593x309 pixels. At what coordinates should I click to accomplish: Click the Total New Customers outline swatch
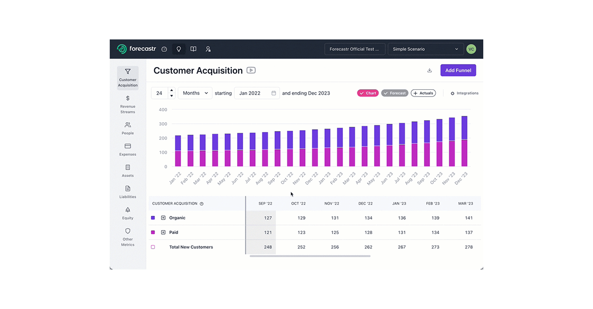pyautogui.click(x=153, y=247)
